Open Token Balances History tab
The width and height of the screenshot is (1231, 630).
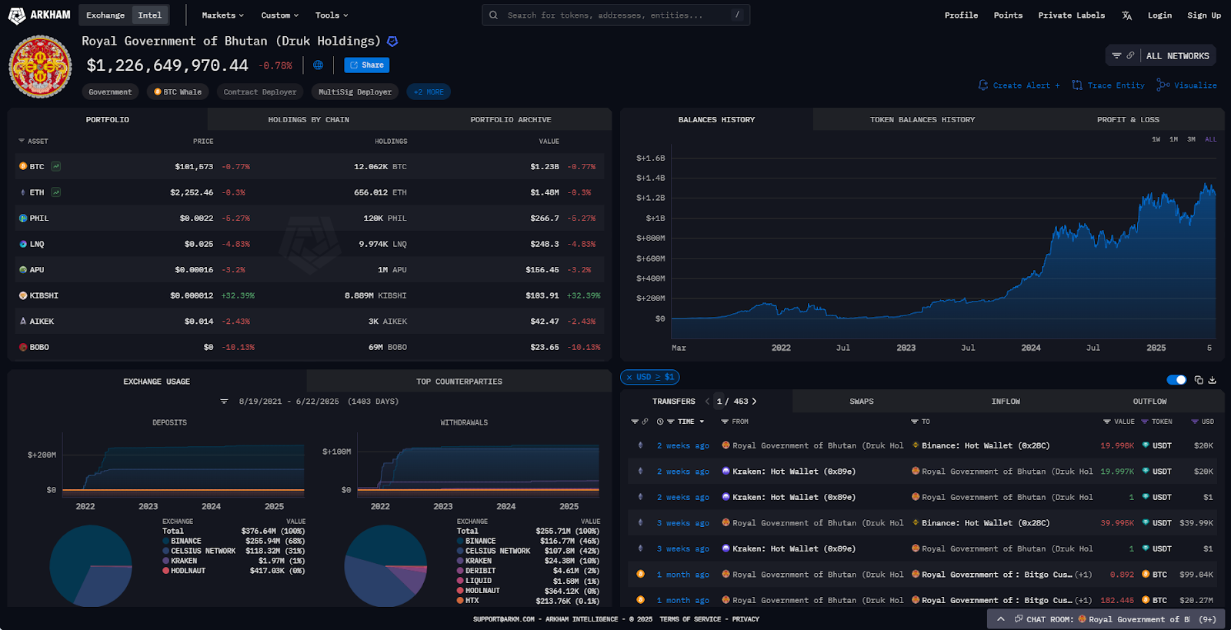click(922, 119)
